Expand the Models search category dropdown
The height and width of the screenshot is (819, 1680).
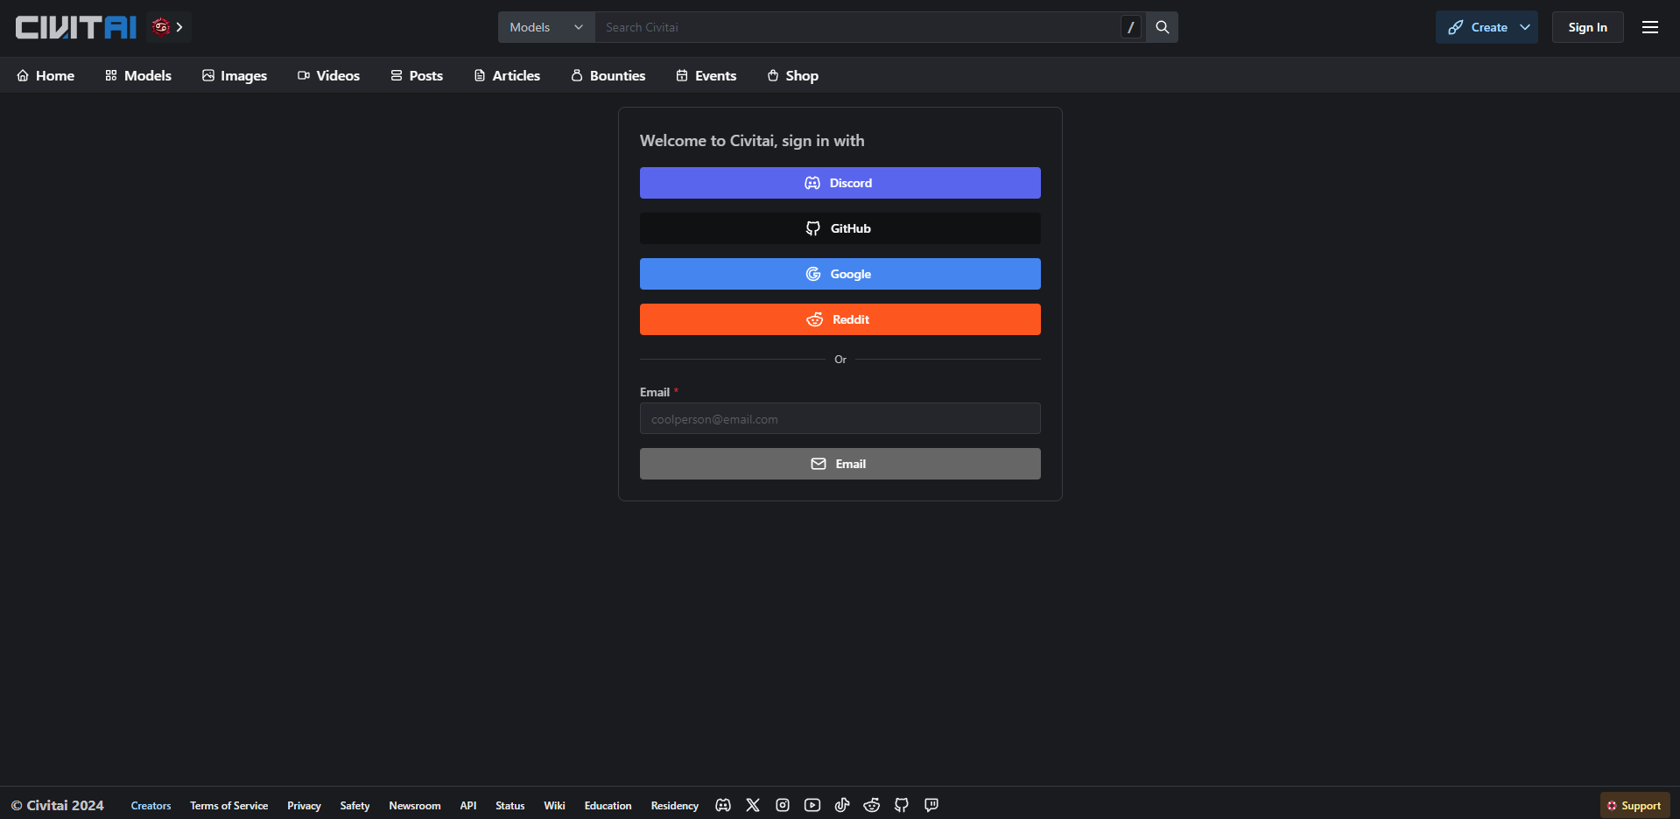(546, 27)
